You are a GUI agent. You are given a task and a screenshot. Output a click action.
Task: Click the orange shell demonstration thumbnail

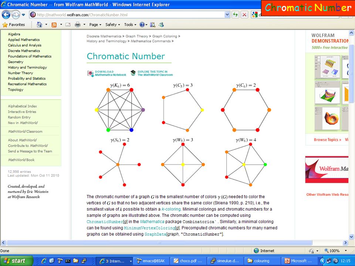327,119
